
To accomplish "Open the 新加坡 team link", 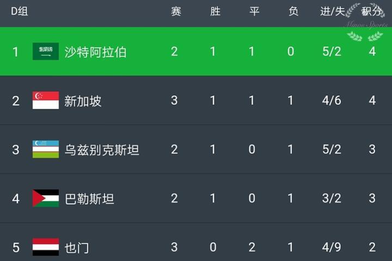I will pos(83,101).
